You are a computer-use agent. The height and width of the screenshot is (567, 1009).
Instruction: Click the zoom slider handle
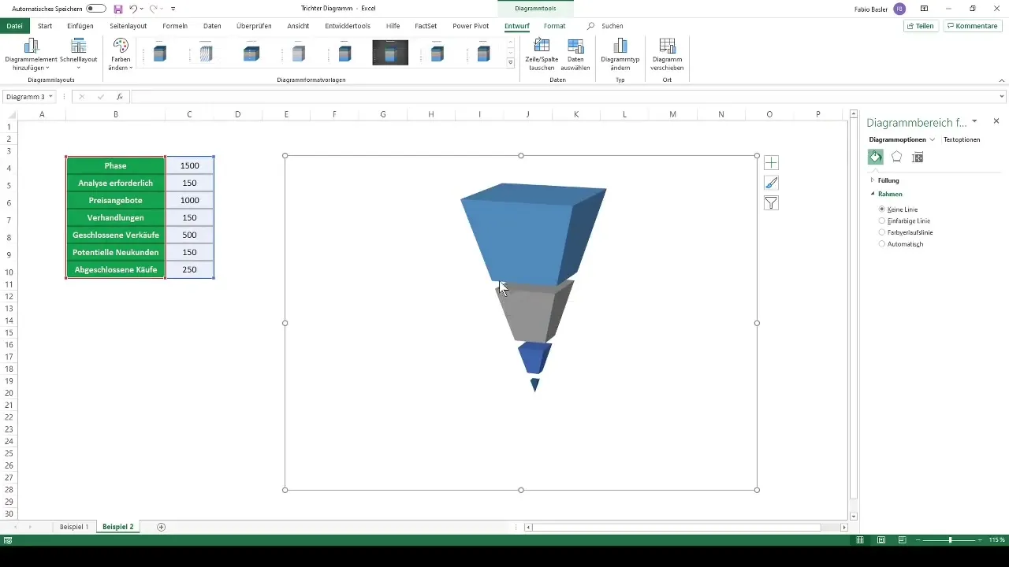tap(951, 540)
